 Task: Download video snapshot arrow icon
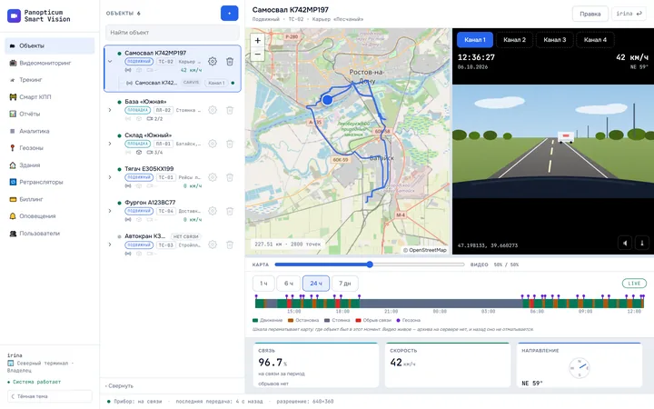click(642, 243)
